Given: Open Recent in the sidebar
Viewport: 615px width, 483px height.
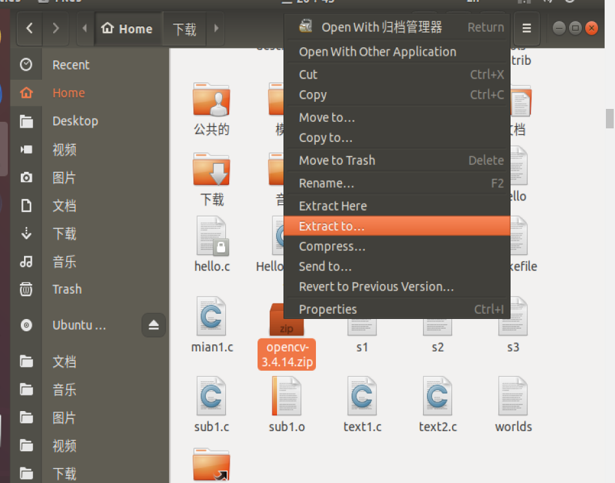Looking at the screenshot, I should 71,65.
